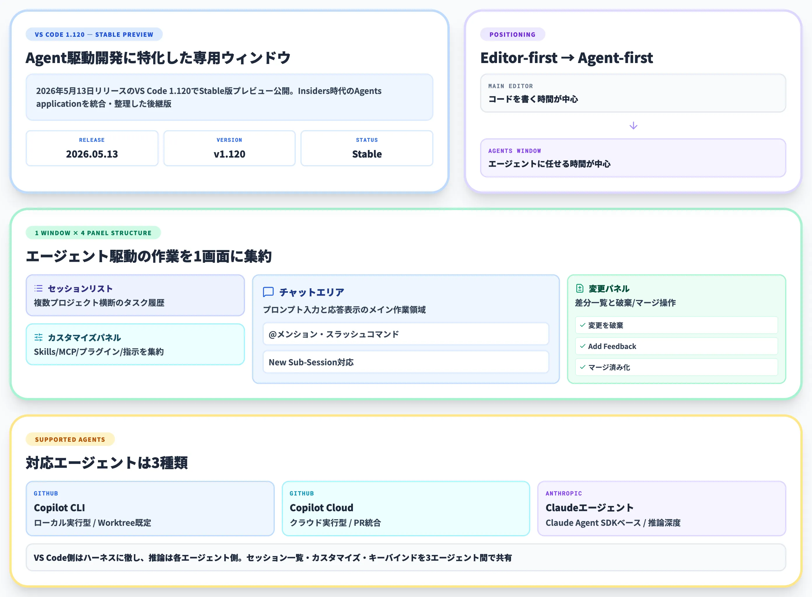Click the カスタマイズパネル title text
The width and height of the screenshot is (812, 597).
(84, 338)
